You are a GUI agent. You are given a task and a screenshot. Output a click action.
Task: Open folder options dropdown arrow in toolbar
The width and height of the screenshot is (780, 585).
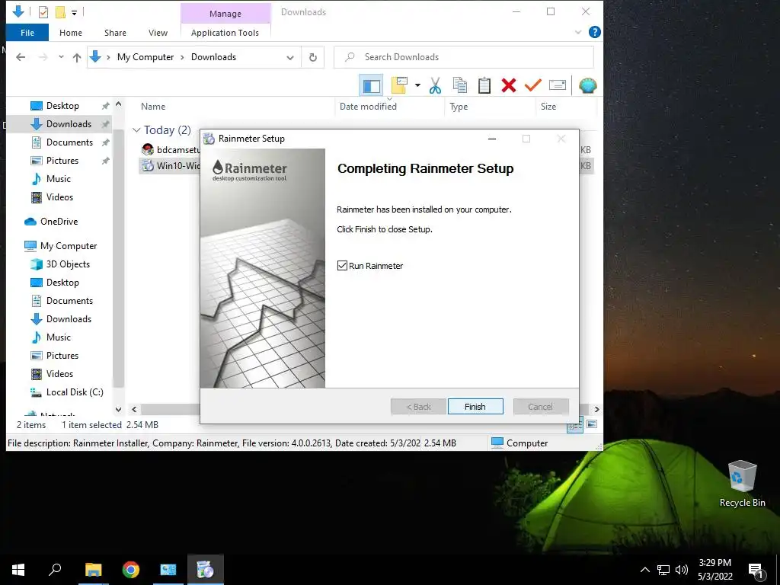417,85
